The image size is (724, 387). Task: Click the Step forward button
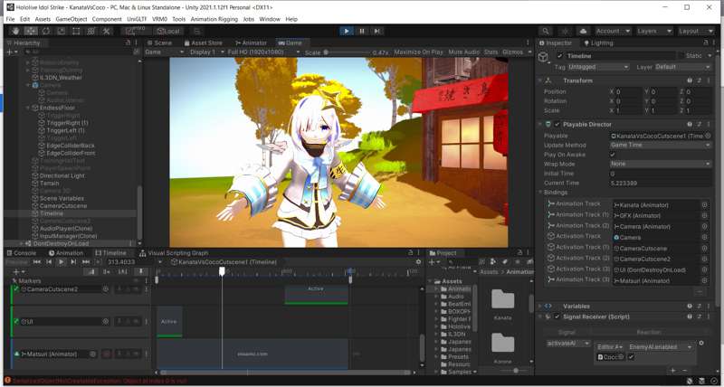[x=378, y=31]
